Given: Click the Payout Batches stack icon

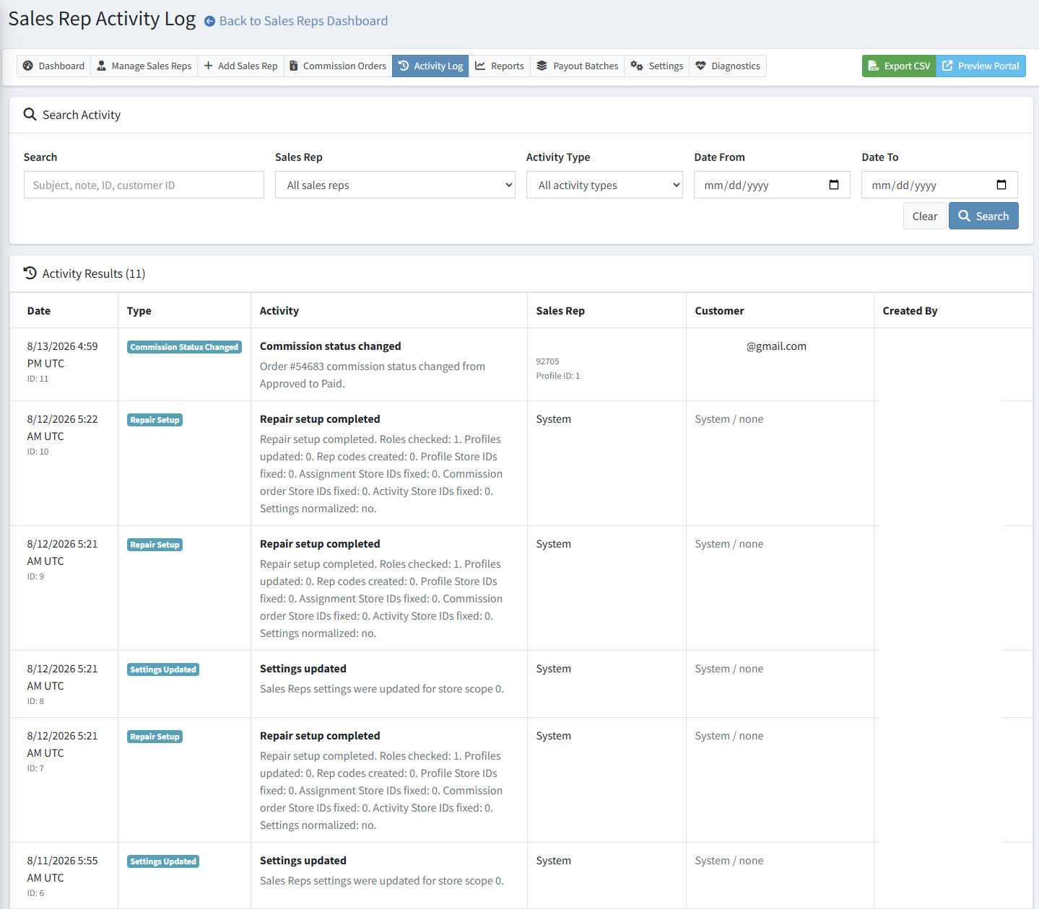Looking at the screenshot, I should click(x=542, y=66).
